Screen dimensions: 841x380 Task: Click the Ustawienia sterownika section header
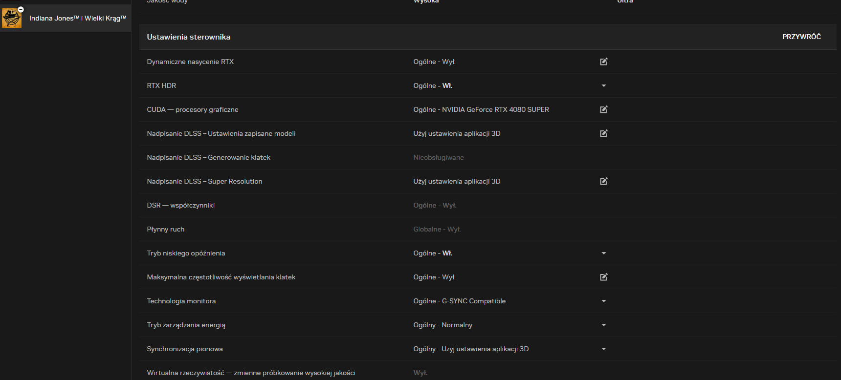[189, 37]
